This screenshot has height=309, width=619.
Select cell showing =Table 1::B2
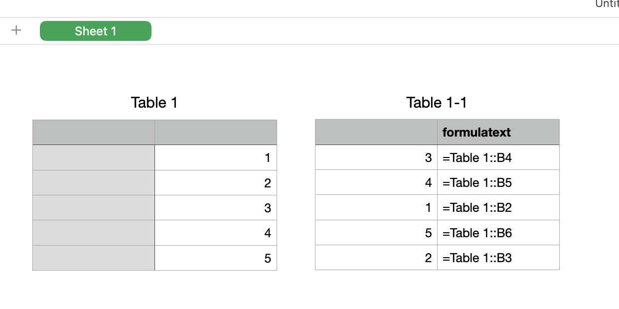point(498,207)
